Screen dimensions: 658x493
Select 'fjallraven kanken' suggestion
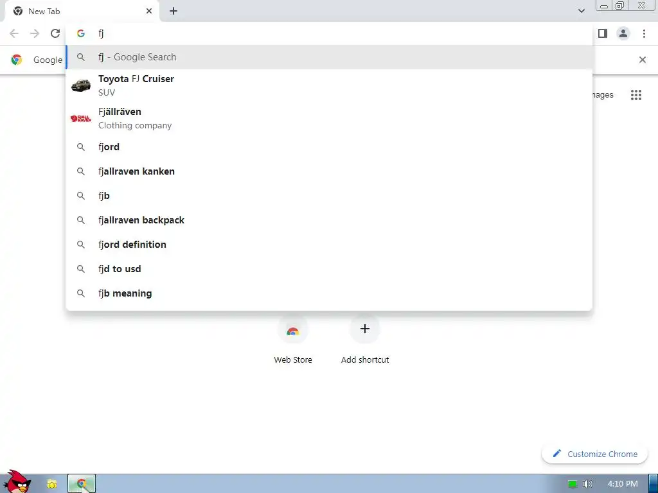[329, 171]
